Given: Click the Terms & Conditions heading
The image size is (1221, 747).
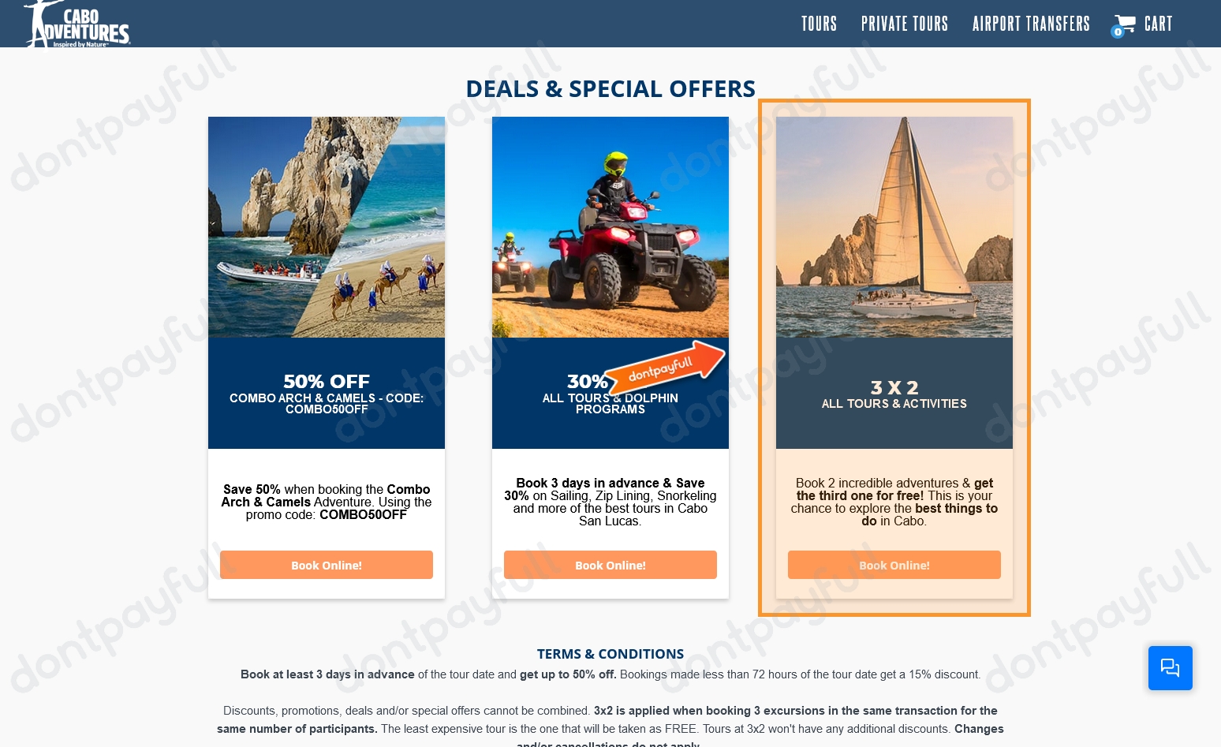Looking at the screenshot, I should click(x=610, y=654).
